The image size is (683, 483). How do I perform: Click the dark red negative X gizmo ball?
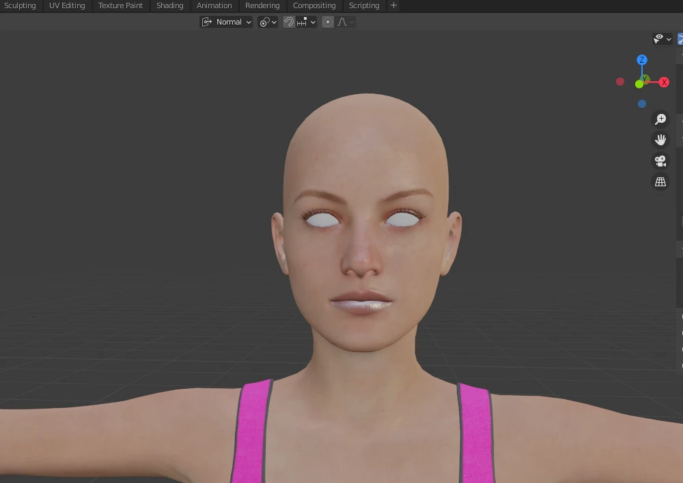coord(620,81)
